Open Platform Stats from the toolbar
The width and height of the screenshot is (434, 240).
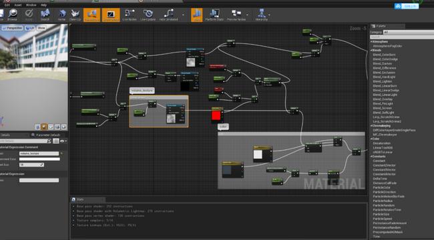tap(214, 15)
